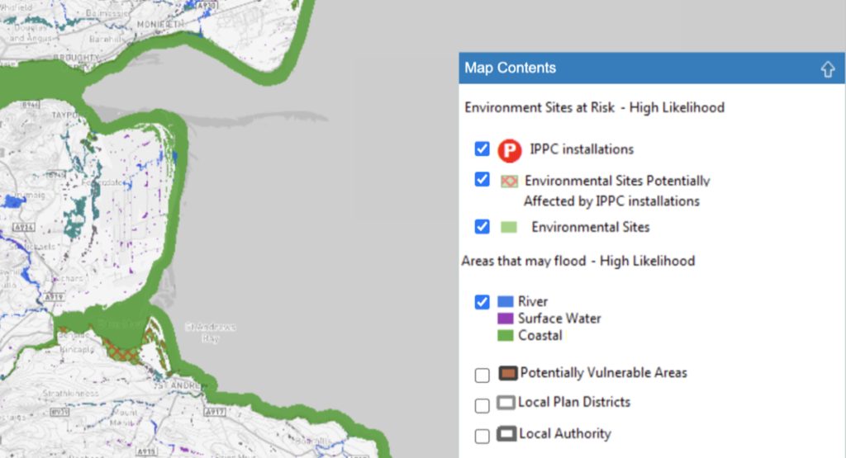Toggle the River flood layer checkbox
846x458 pixels.
482,302
